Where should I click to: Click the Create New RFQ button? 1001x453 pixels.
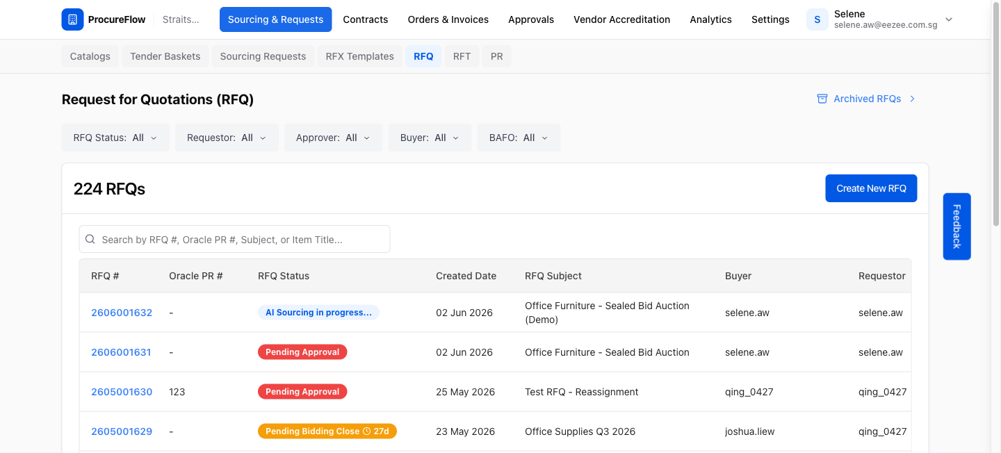tap(871, 188)
